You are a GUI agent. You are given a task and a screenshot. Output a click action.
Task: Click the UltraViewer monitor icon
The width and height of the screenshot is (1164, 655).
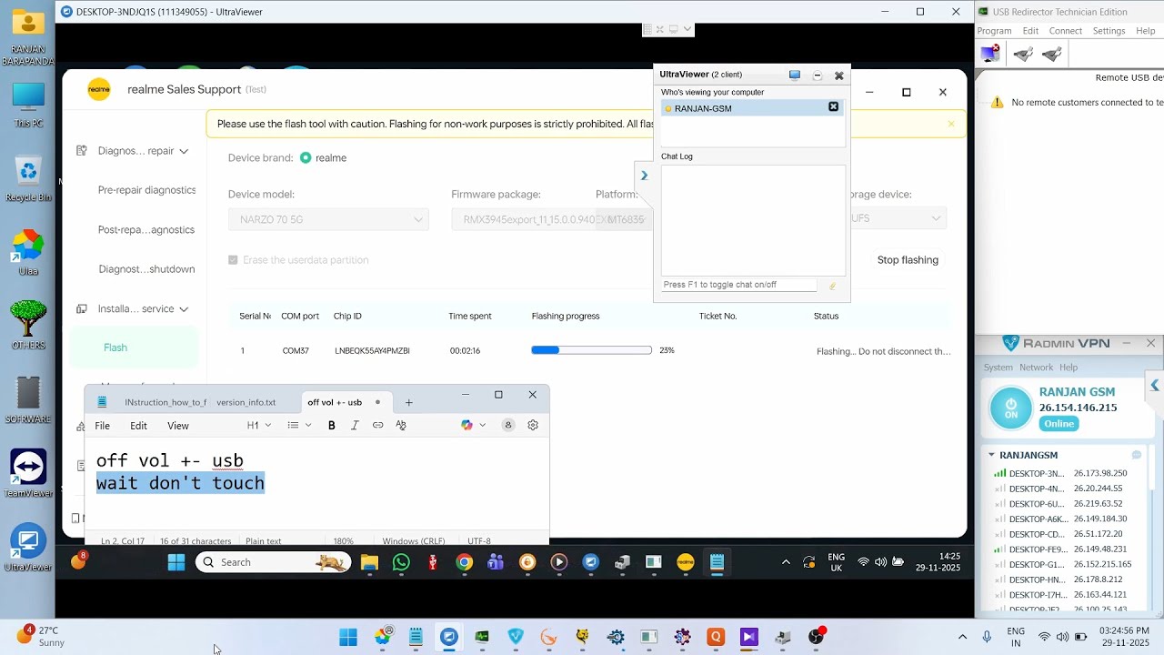(795, 76)
